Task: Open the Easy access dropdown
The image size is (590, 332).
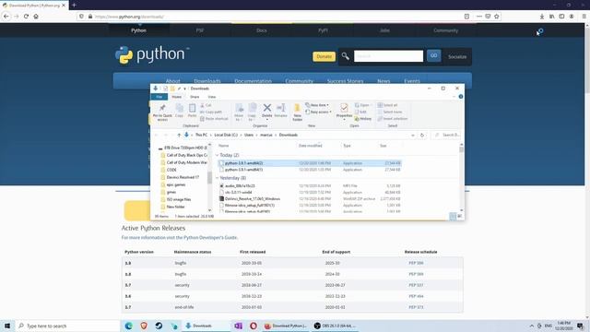Action: (x=318, y=112)
